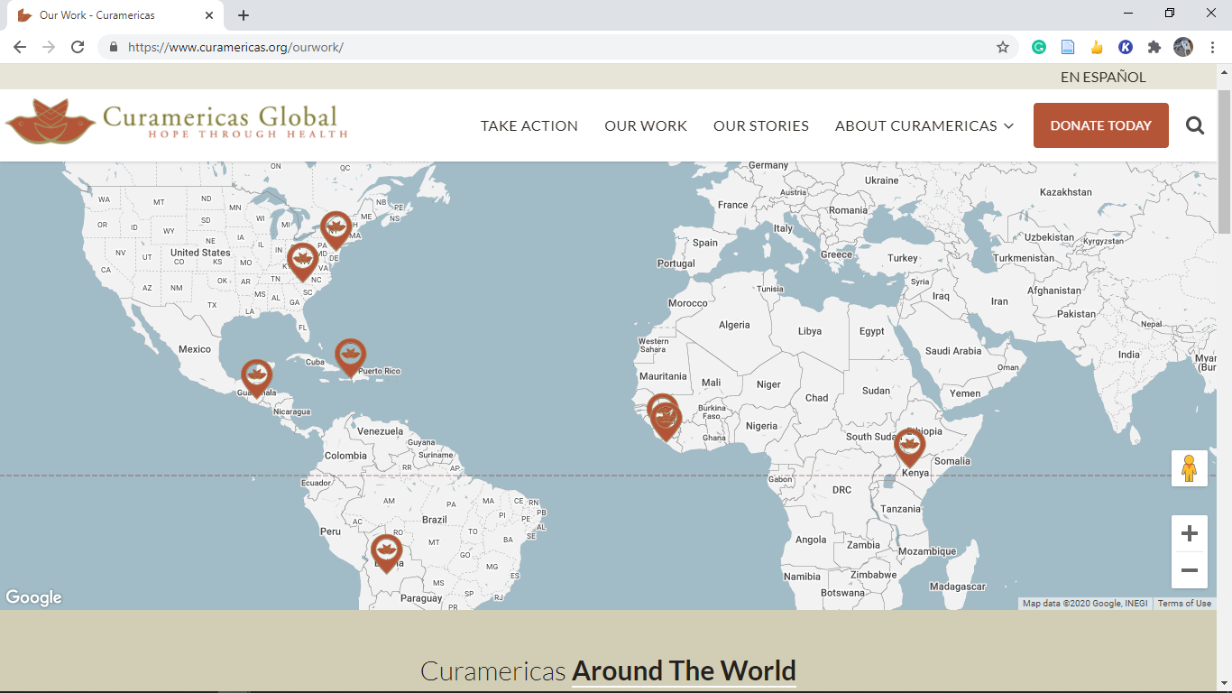Click the address bar URL field
The height and width of the screenshot is (693, 1232).
pyautogui.click(x=559, y=47)
